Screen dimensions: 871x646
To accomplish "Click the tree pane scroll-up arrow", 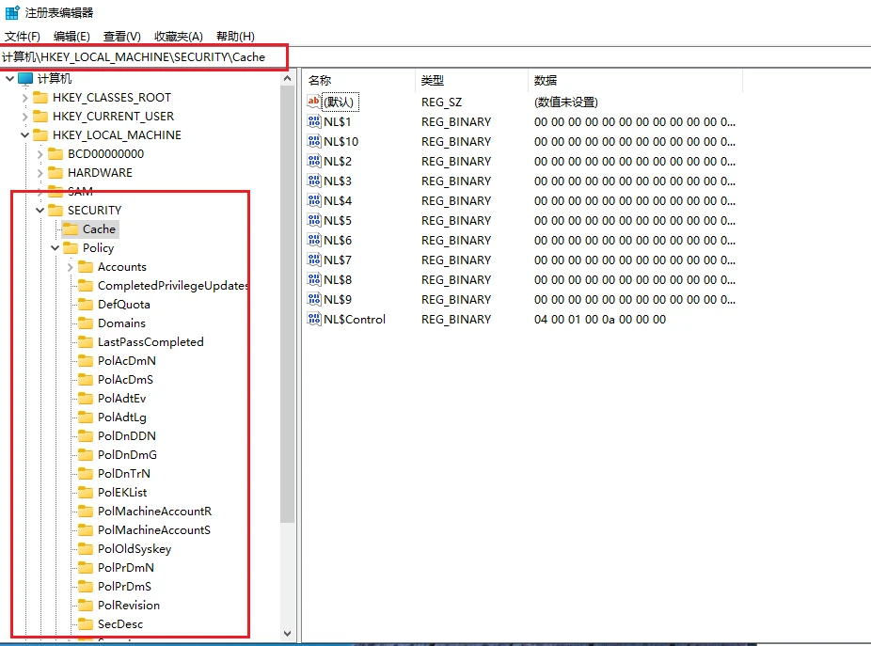I will 287,79.
